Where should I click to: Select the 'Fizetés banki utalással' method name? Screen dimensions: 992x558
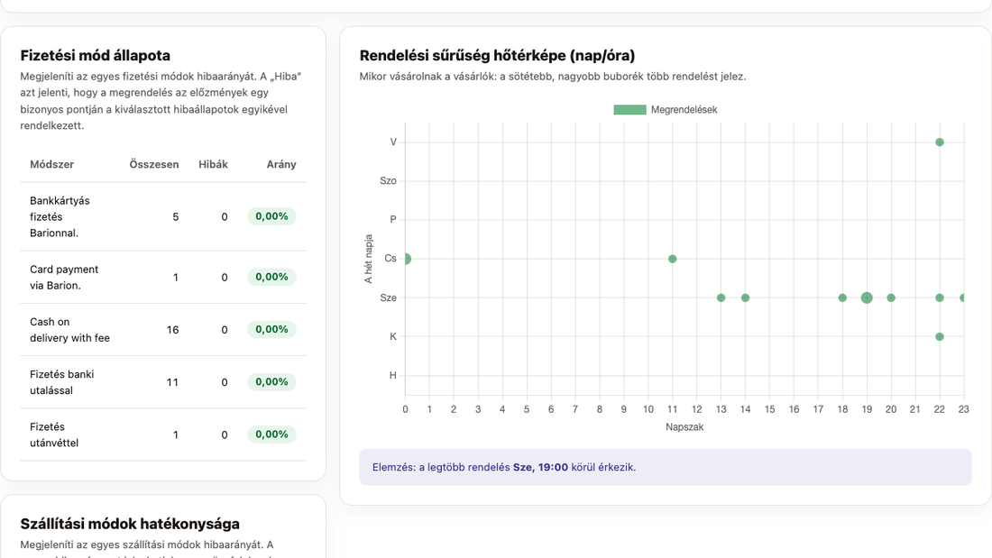pyautogui.click(x=62, y=382)
